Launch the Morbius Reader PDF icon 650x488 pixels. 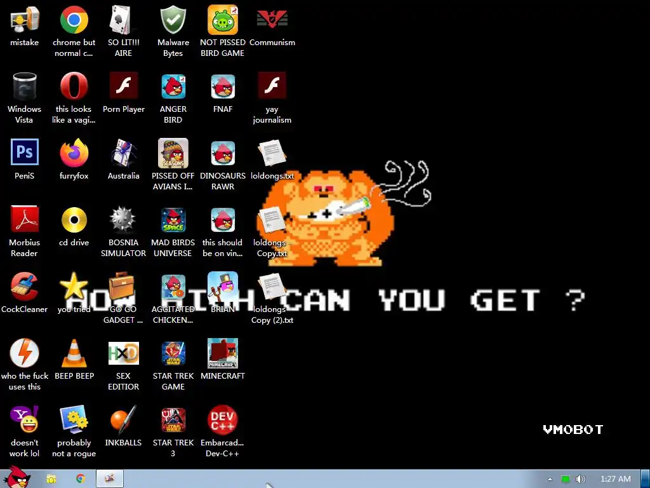point(25,219)
